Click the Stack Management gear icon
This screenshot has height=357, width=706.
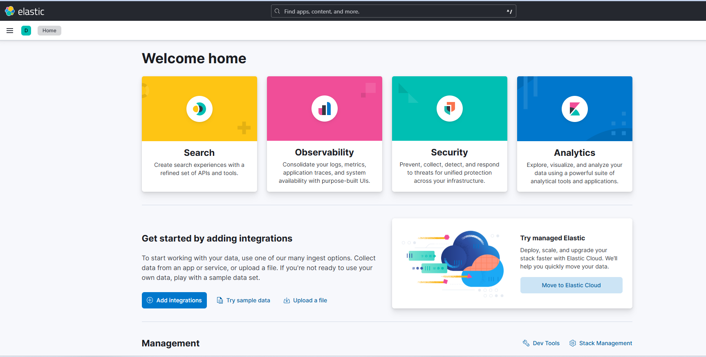[x=573, y=343]
